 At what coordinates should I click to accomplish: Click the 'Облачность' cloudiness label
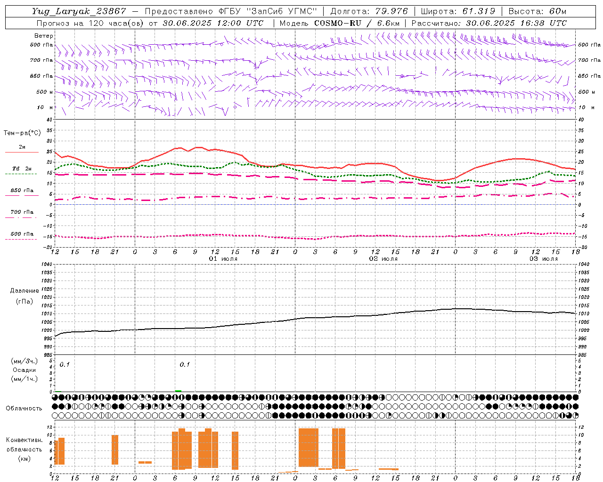coord(24,408)
